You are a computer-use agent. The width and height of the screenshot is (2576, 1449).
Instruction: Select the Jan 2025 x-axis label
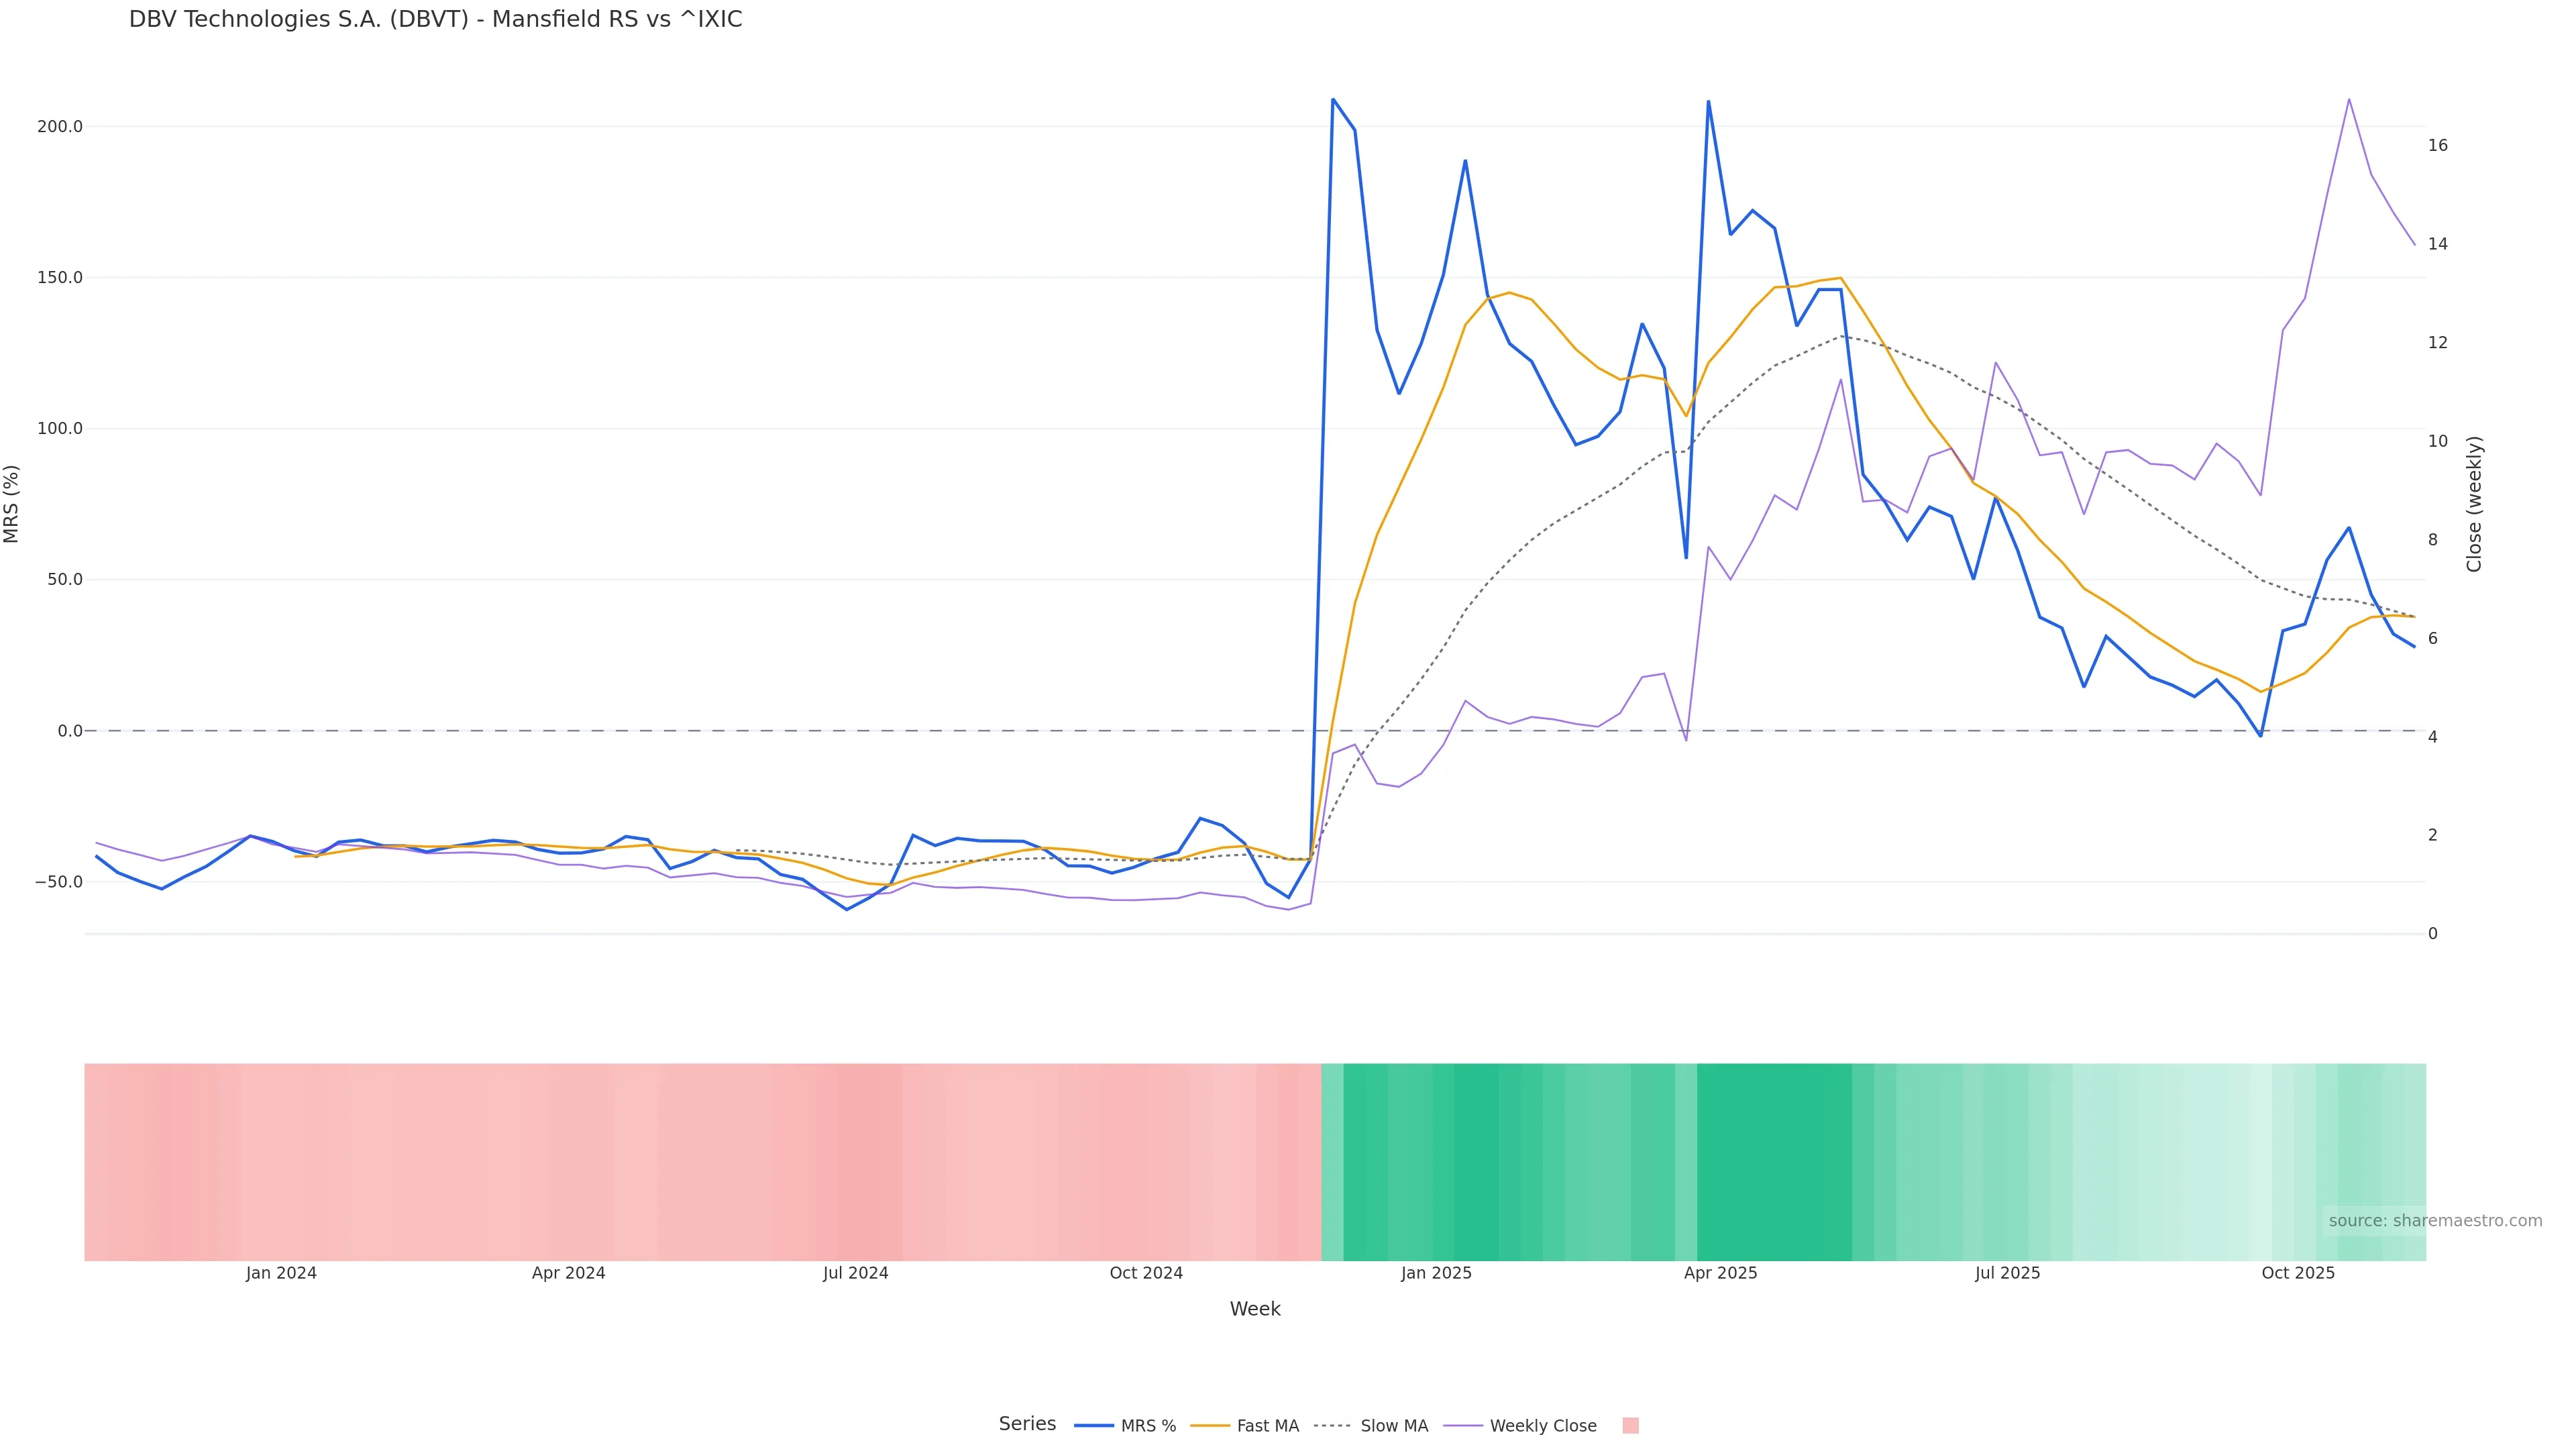point(1436,1273)
